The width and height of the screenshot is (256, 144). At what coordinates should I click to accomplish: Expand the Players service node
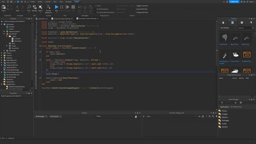(x=2, y=53)
